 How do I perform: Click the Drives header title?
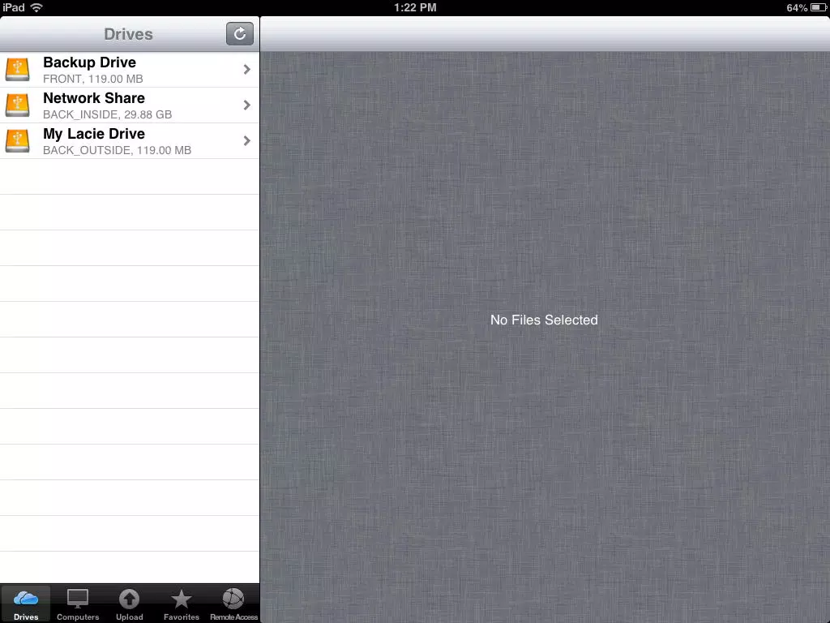click(128, 34)
